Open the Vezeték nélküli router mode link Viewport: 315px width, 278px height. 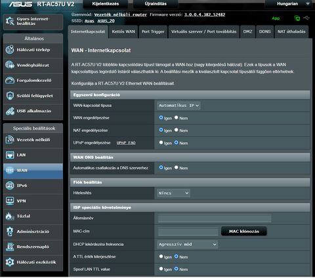point(121,14)
